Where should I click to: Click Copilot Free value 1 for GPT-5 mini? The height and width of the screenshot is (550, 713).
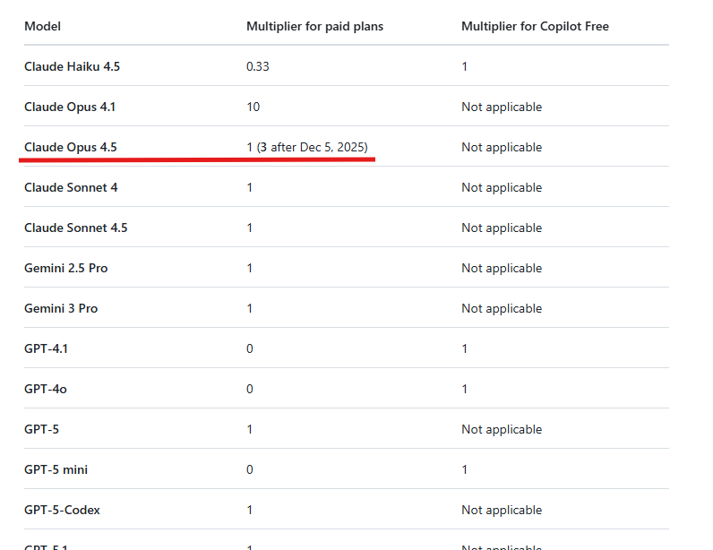tap(464, 469)
